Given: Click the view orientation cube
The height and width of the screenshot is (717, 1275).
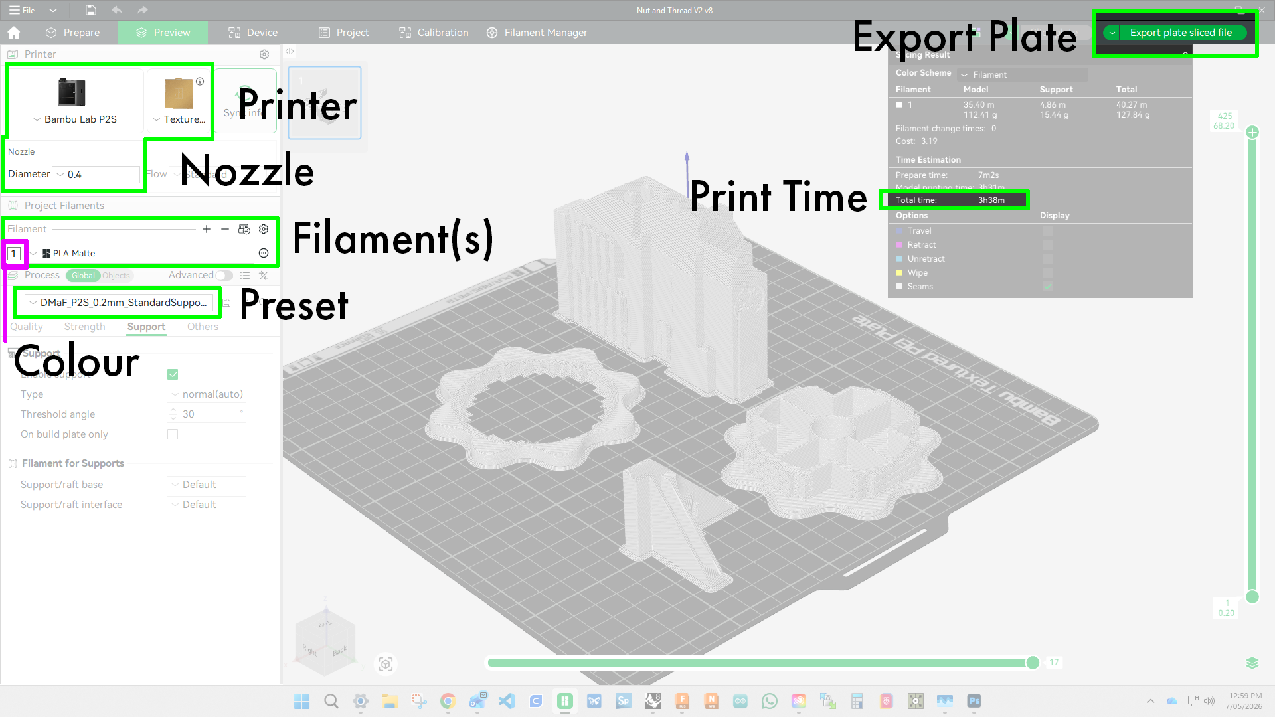Looking at the screenshot, I should pyautogui.click(x=325, y=641).
